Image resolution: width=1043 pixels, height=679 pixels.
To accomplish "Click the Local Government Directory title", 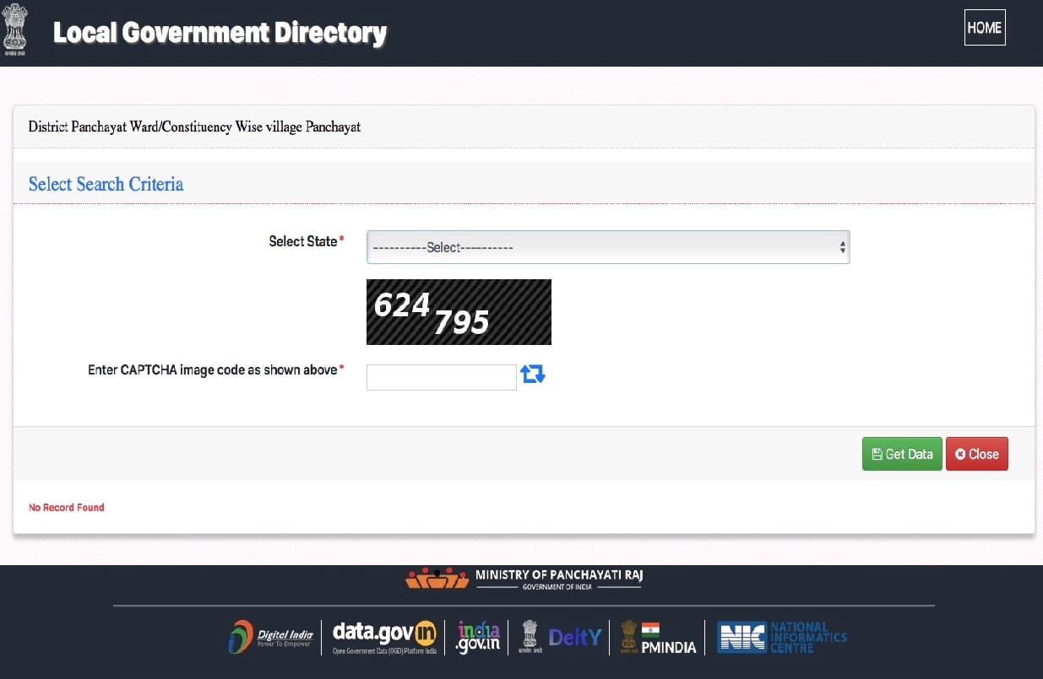I will [x=220, y=33].
